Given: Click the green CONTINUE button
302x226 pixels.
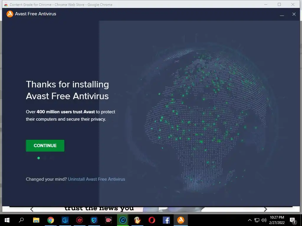Looking at the screenshot, I should tap(45, 145).
